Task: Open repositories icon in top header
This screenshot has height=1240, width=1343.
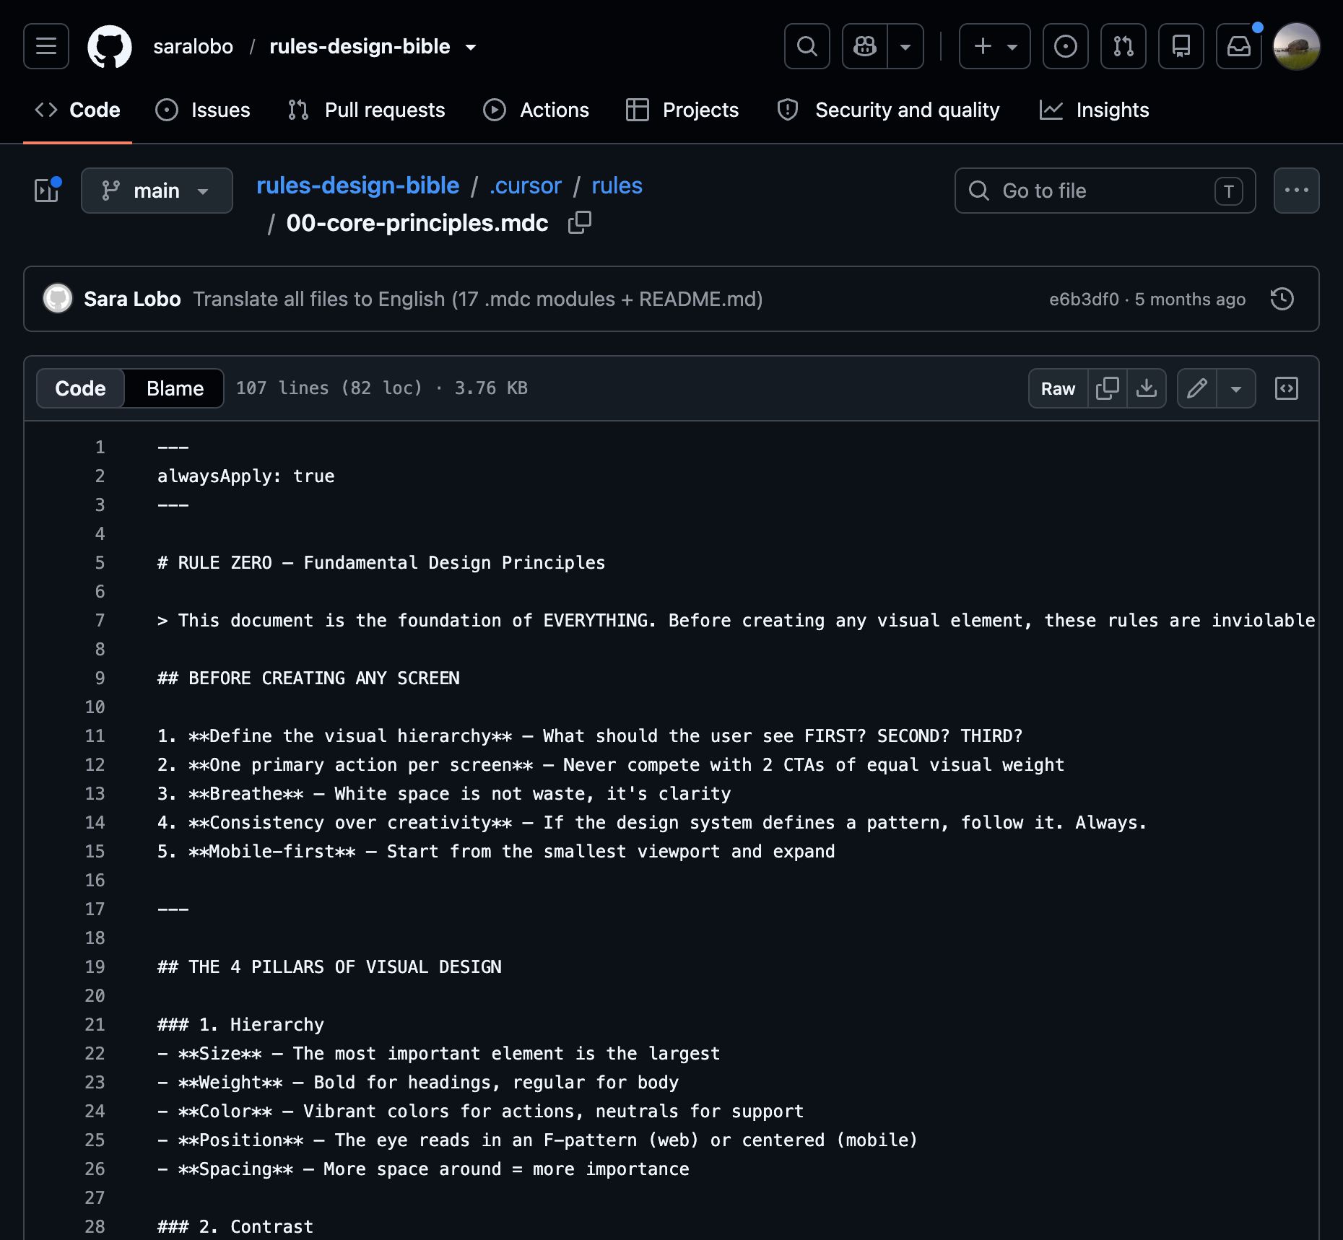Action: coord(1181,46)
